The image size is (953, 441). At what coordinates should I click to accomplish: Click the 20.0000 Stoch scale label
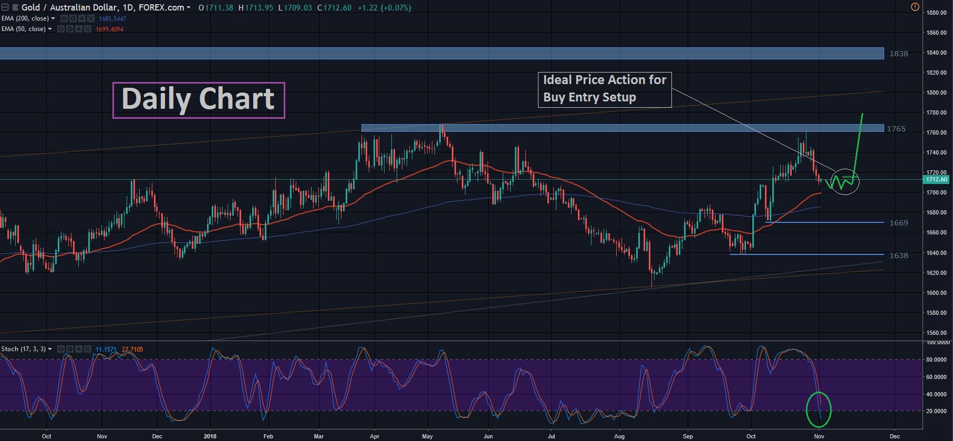[x=937, y=411]
